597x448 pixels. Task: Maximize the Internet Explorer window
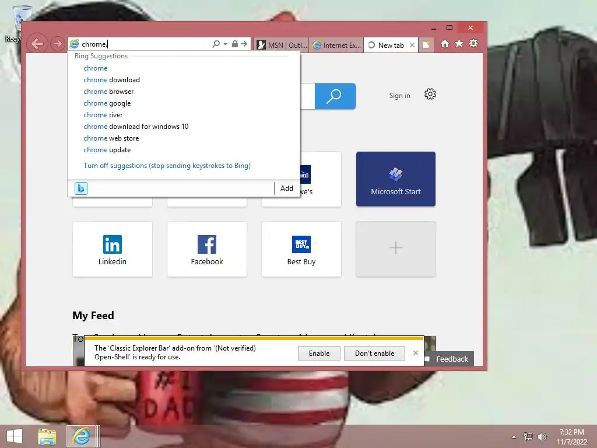click(x=449, y=28)
